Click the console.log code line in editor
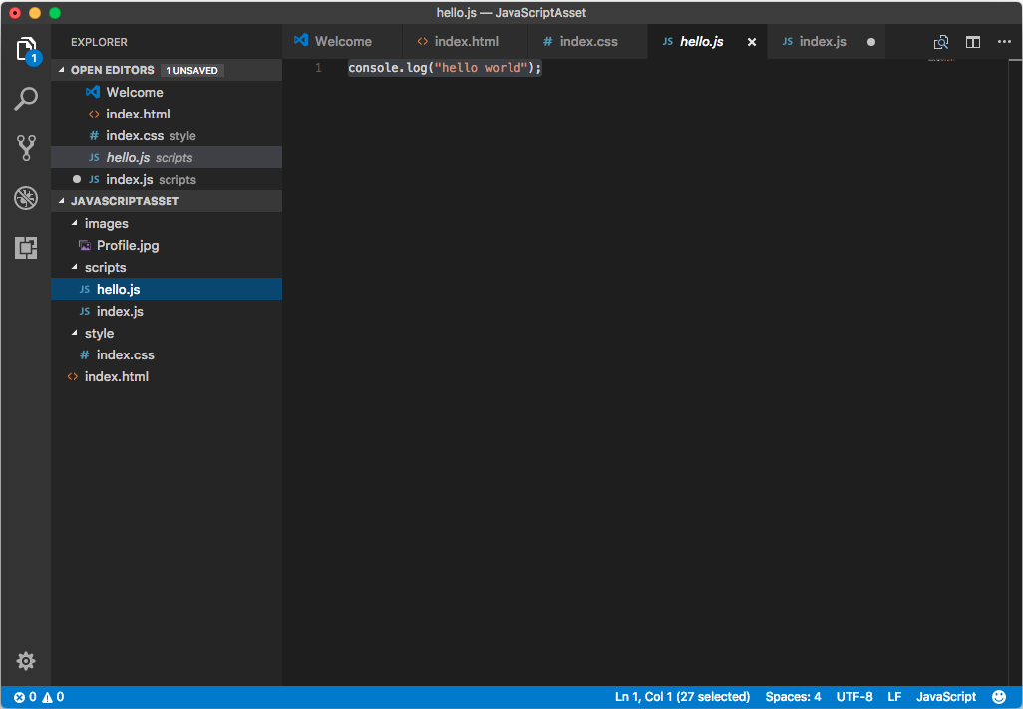1023x709 pixels. click(445, 67)
